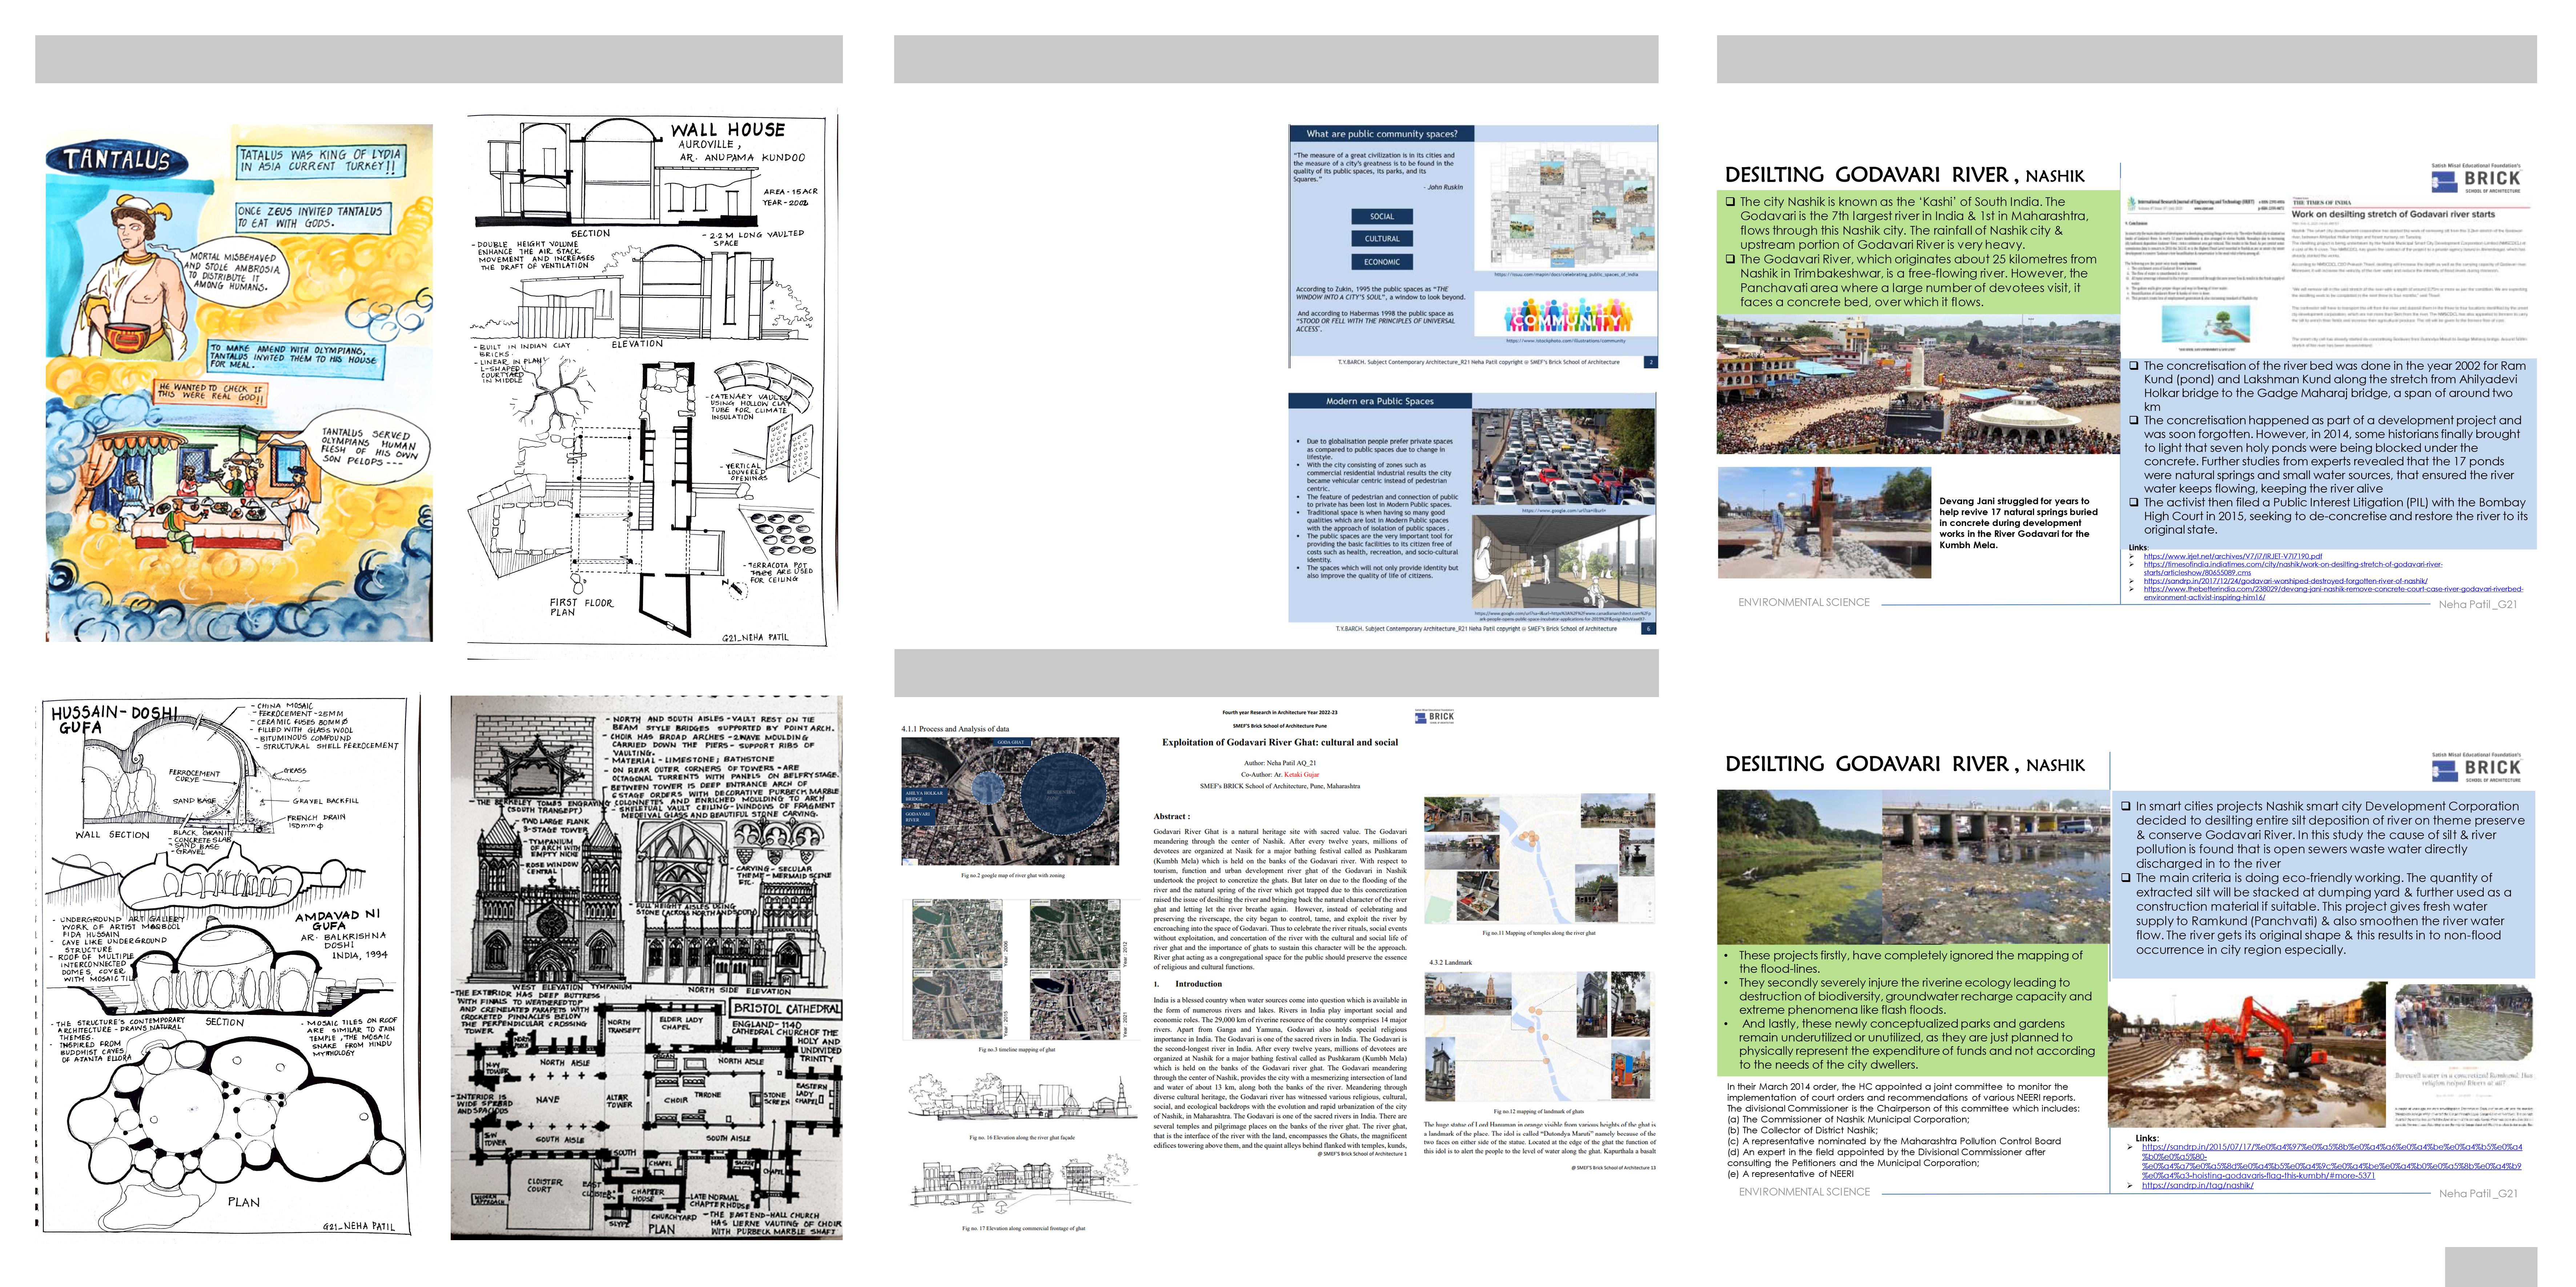2576x1287 pixels.
Task: Click the 'G21_NEHA PATIL' signature on Wall House sheet
Action: (755, 638)
